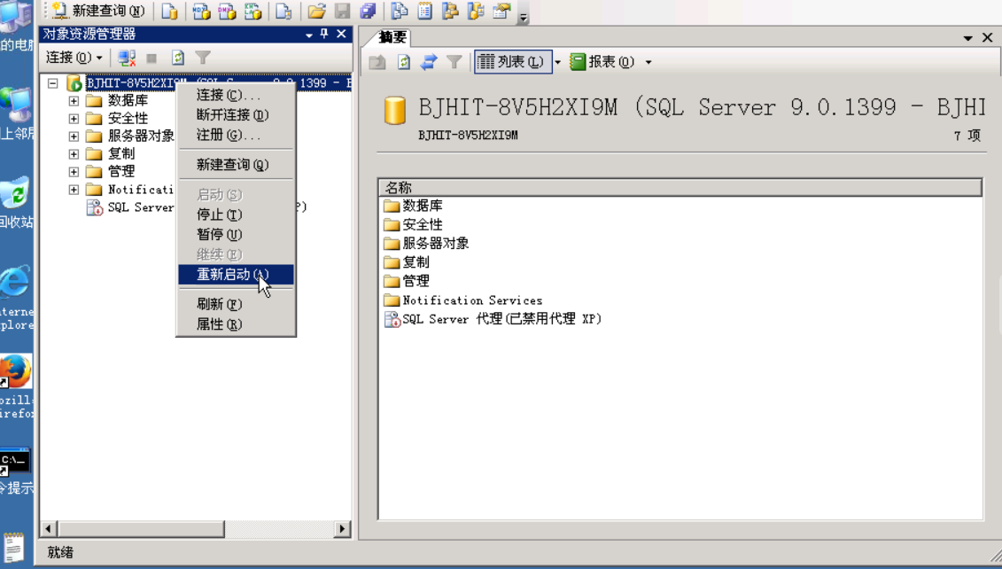Open the dropdown arrow beside 列表(L)
The image size is (1002, 569).
[558, 62]
